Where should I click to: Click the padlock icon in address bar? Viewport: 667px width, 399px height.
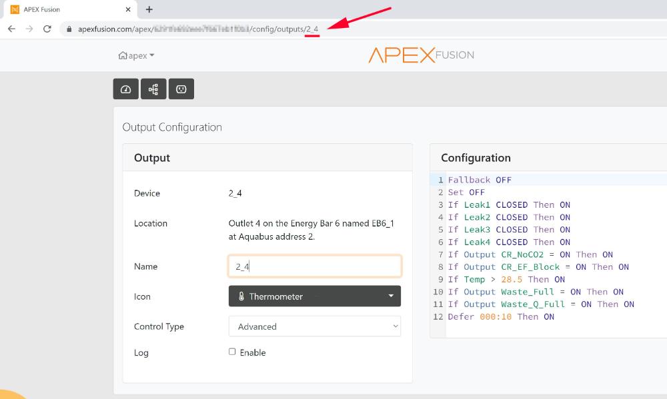(69, 29)
